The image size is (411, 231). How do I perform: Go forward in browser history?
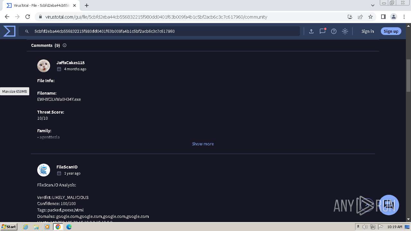[17, 17]
